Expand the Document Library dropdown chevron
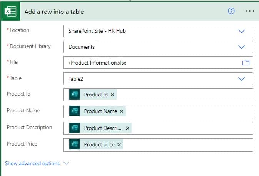The width and height of the screenshot is (259, 176). [242, 47]
